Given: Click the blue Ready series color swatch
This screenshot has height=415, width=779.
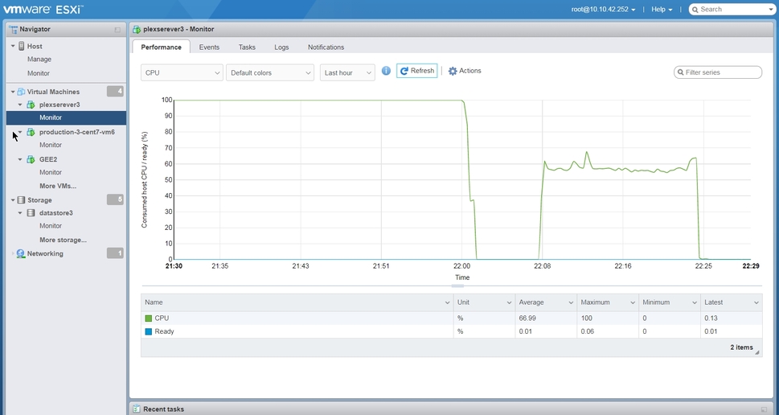Looking at the screenshot, I should point(149,331).
